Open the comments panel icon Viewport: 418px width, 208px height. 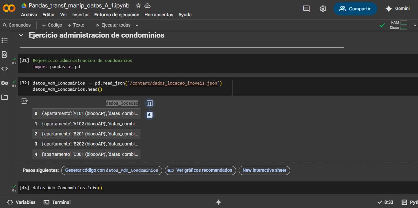tap(306, 9)
